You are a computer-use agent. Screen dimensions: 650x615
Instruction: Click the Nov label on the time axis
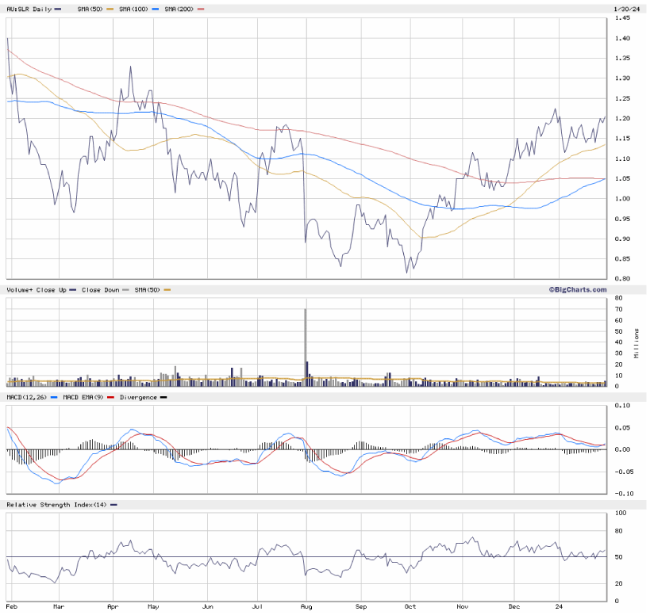(x=462, y=606)
